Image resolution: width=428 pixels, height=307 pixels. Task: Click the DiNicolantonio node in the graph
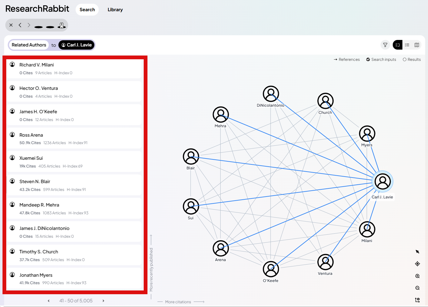tap(271, 94)
